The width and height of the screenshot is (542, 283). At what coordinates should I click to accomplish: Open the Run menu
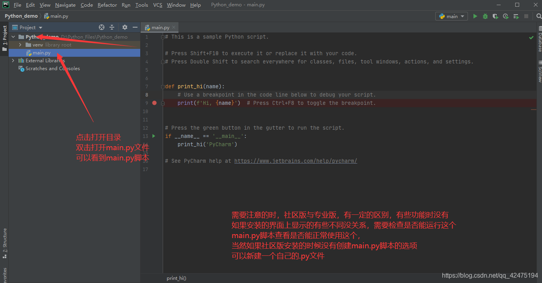point(126,5)
